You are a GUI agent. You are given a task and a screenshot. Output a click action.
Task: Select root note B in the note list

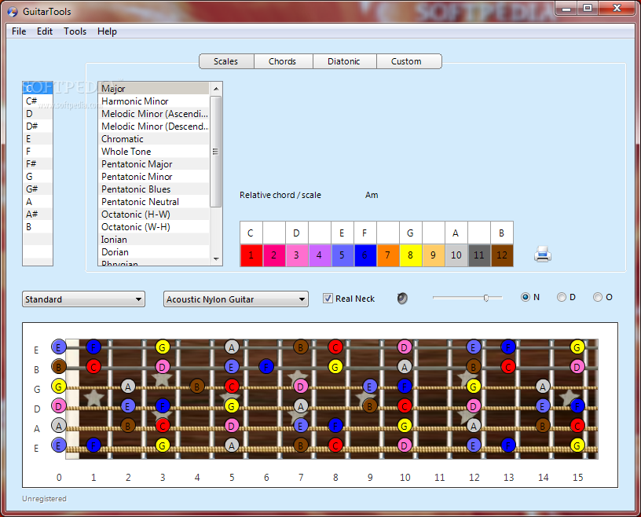click(x=38, y=226)
